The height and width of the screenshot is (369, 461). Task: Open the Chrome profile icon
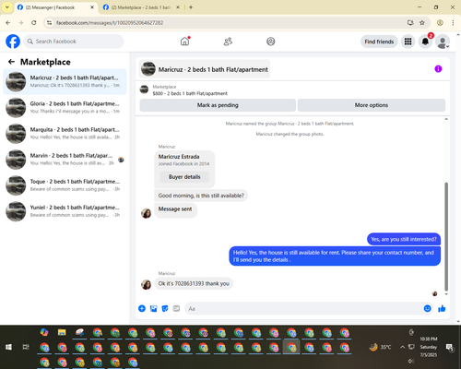pos(440,22)
